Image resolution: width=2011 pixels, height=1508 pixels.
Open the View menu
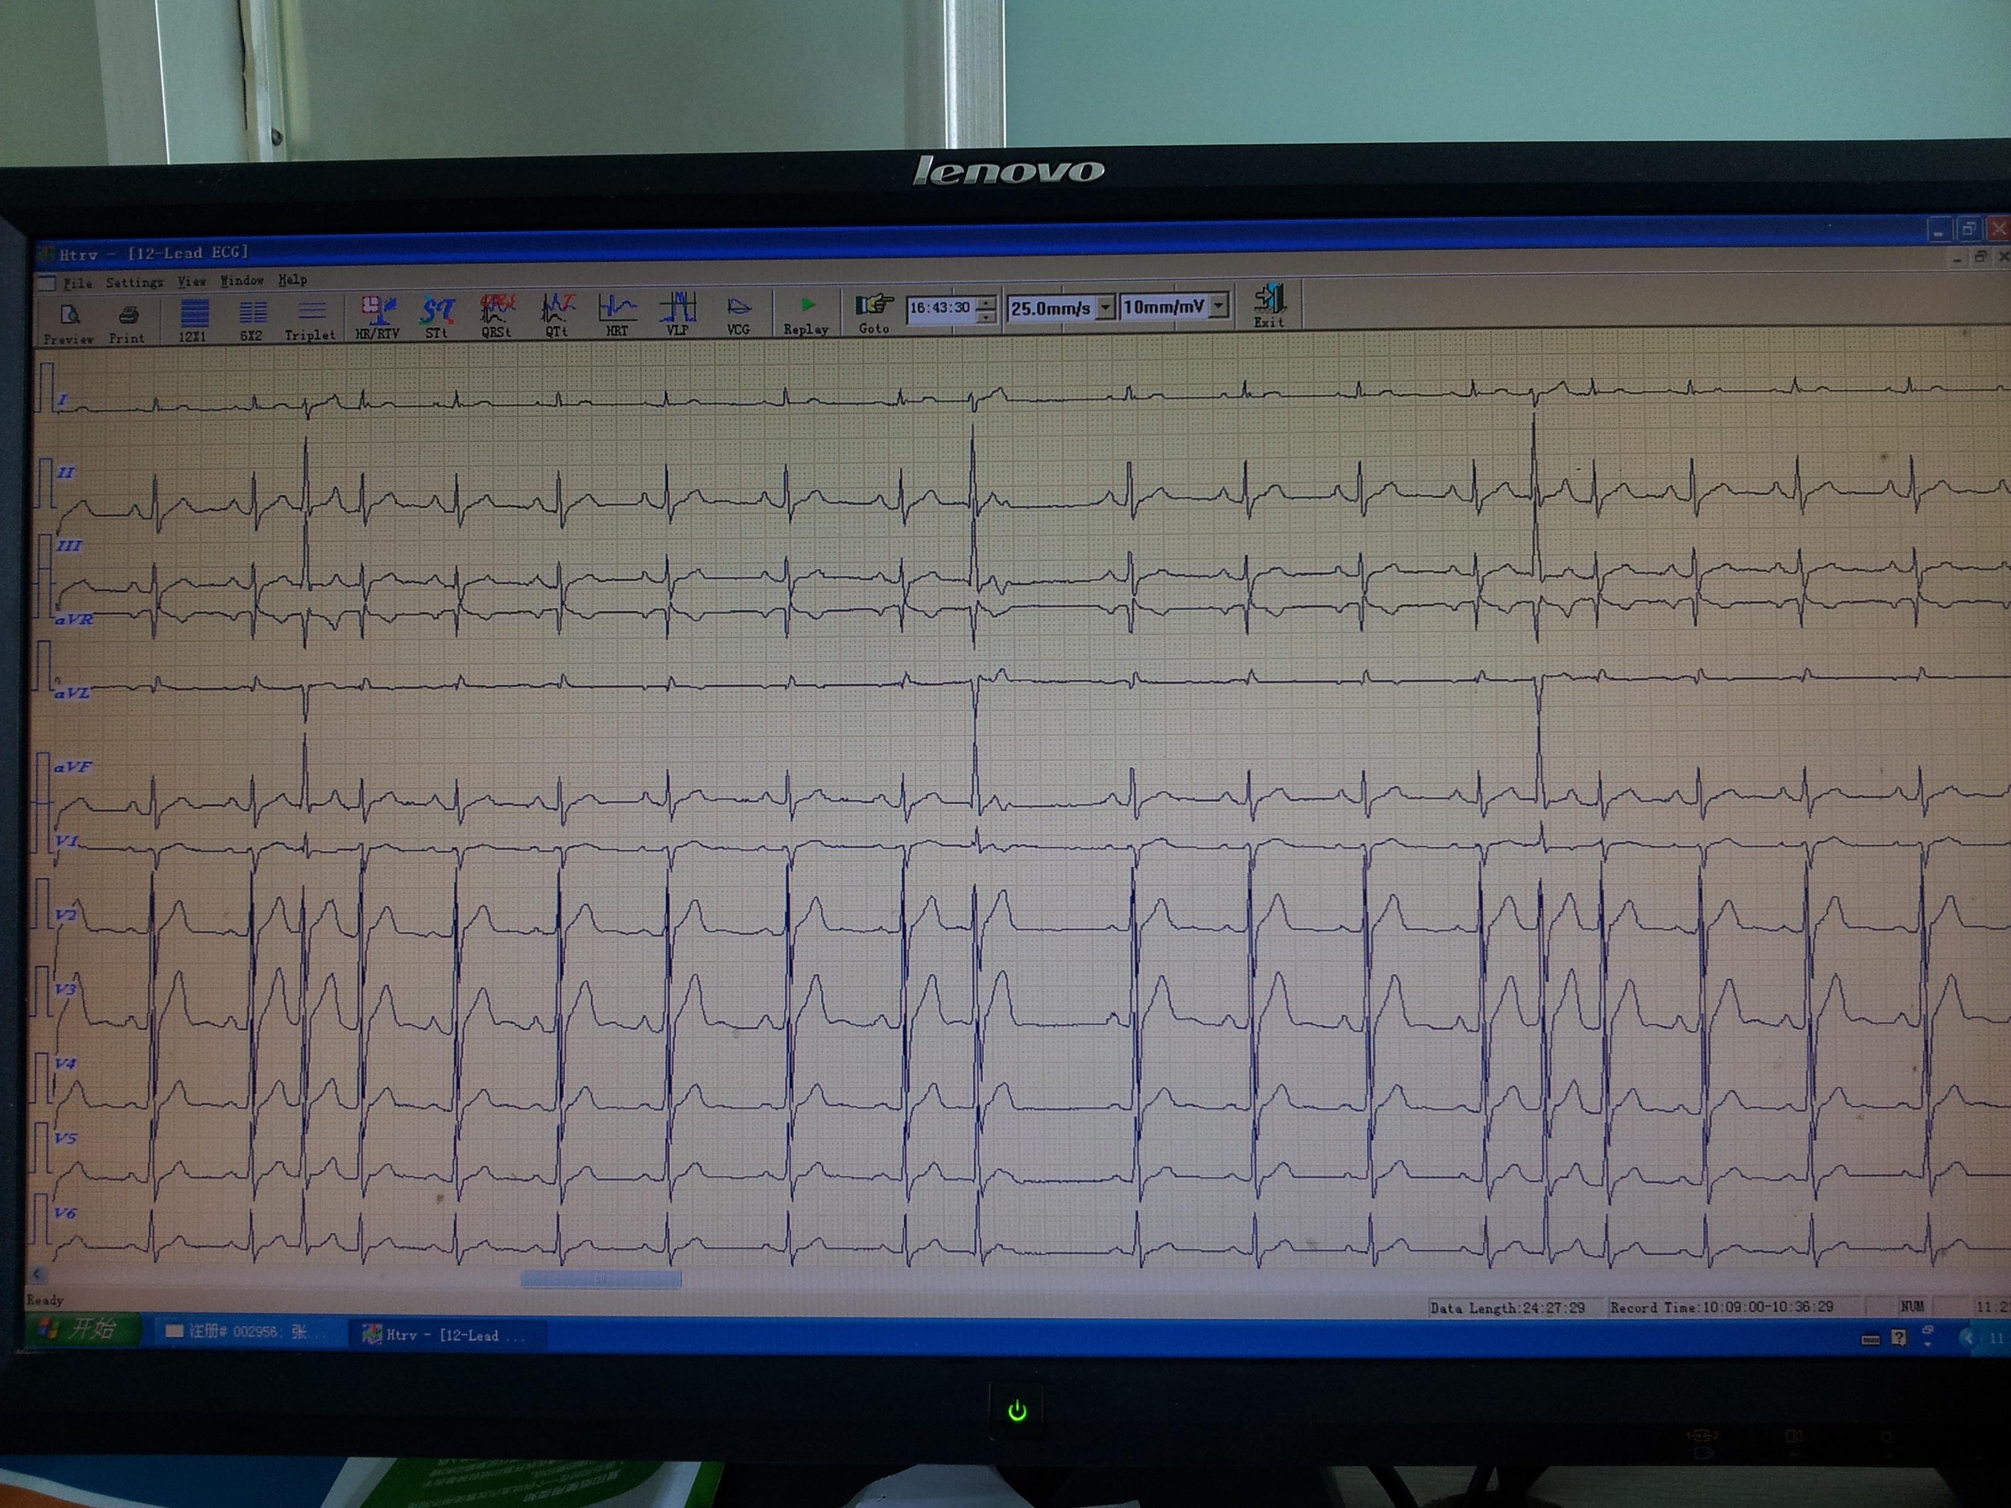[191, 282]
